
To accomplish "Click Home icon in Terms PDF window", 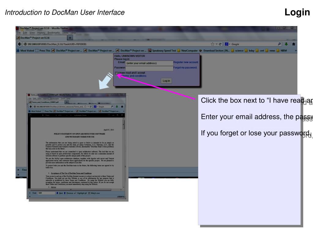I will point(122,107).
